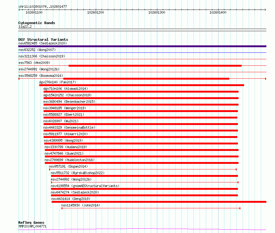Click the MMP20|NM_004771 gene label
Viewport: 275px width, 233px height.
(32, 226)
